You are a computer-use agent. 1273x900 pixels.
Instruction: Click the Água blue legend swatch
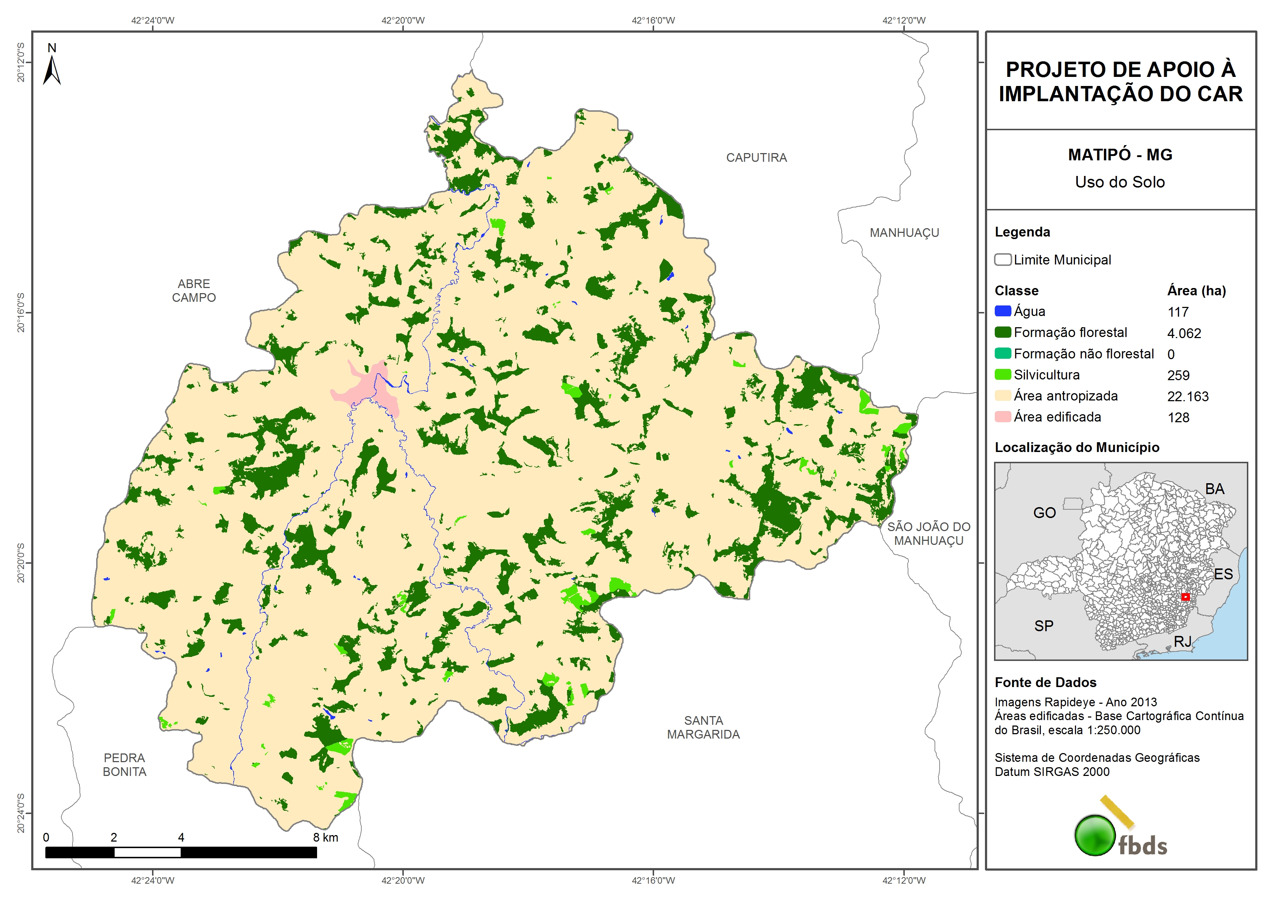click(x=1002, y=311)
